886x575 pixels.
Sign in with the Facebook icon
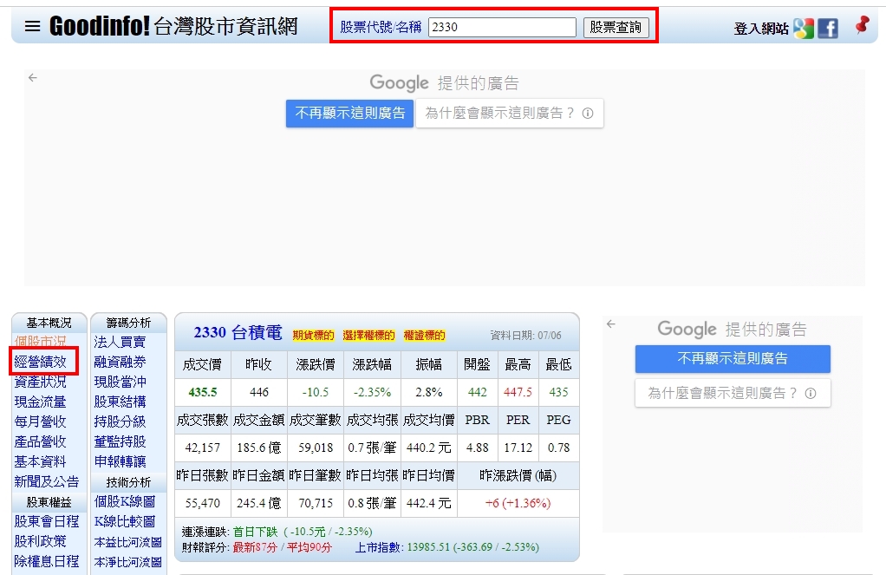(828, 28)
